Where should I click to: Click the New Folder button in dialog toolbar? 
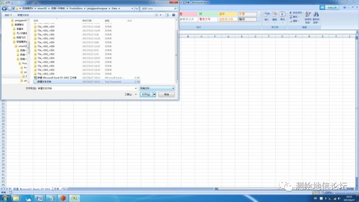pyautogui.click(x=23, y=15)
